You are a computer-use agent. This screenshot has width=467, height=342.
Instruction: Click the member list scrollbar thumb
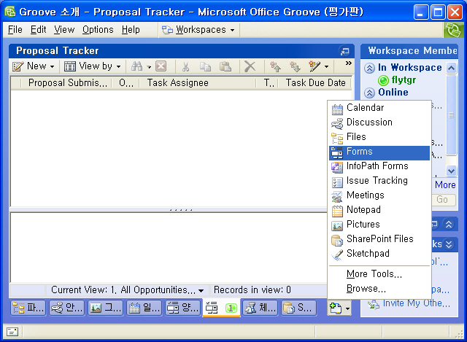(x=452, y=115)
